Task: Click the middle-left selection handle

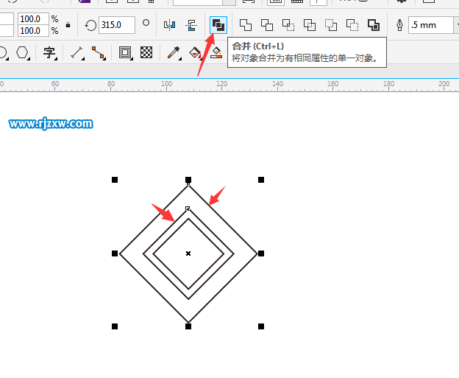Action: point(115,253)
